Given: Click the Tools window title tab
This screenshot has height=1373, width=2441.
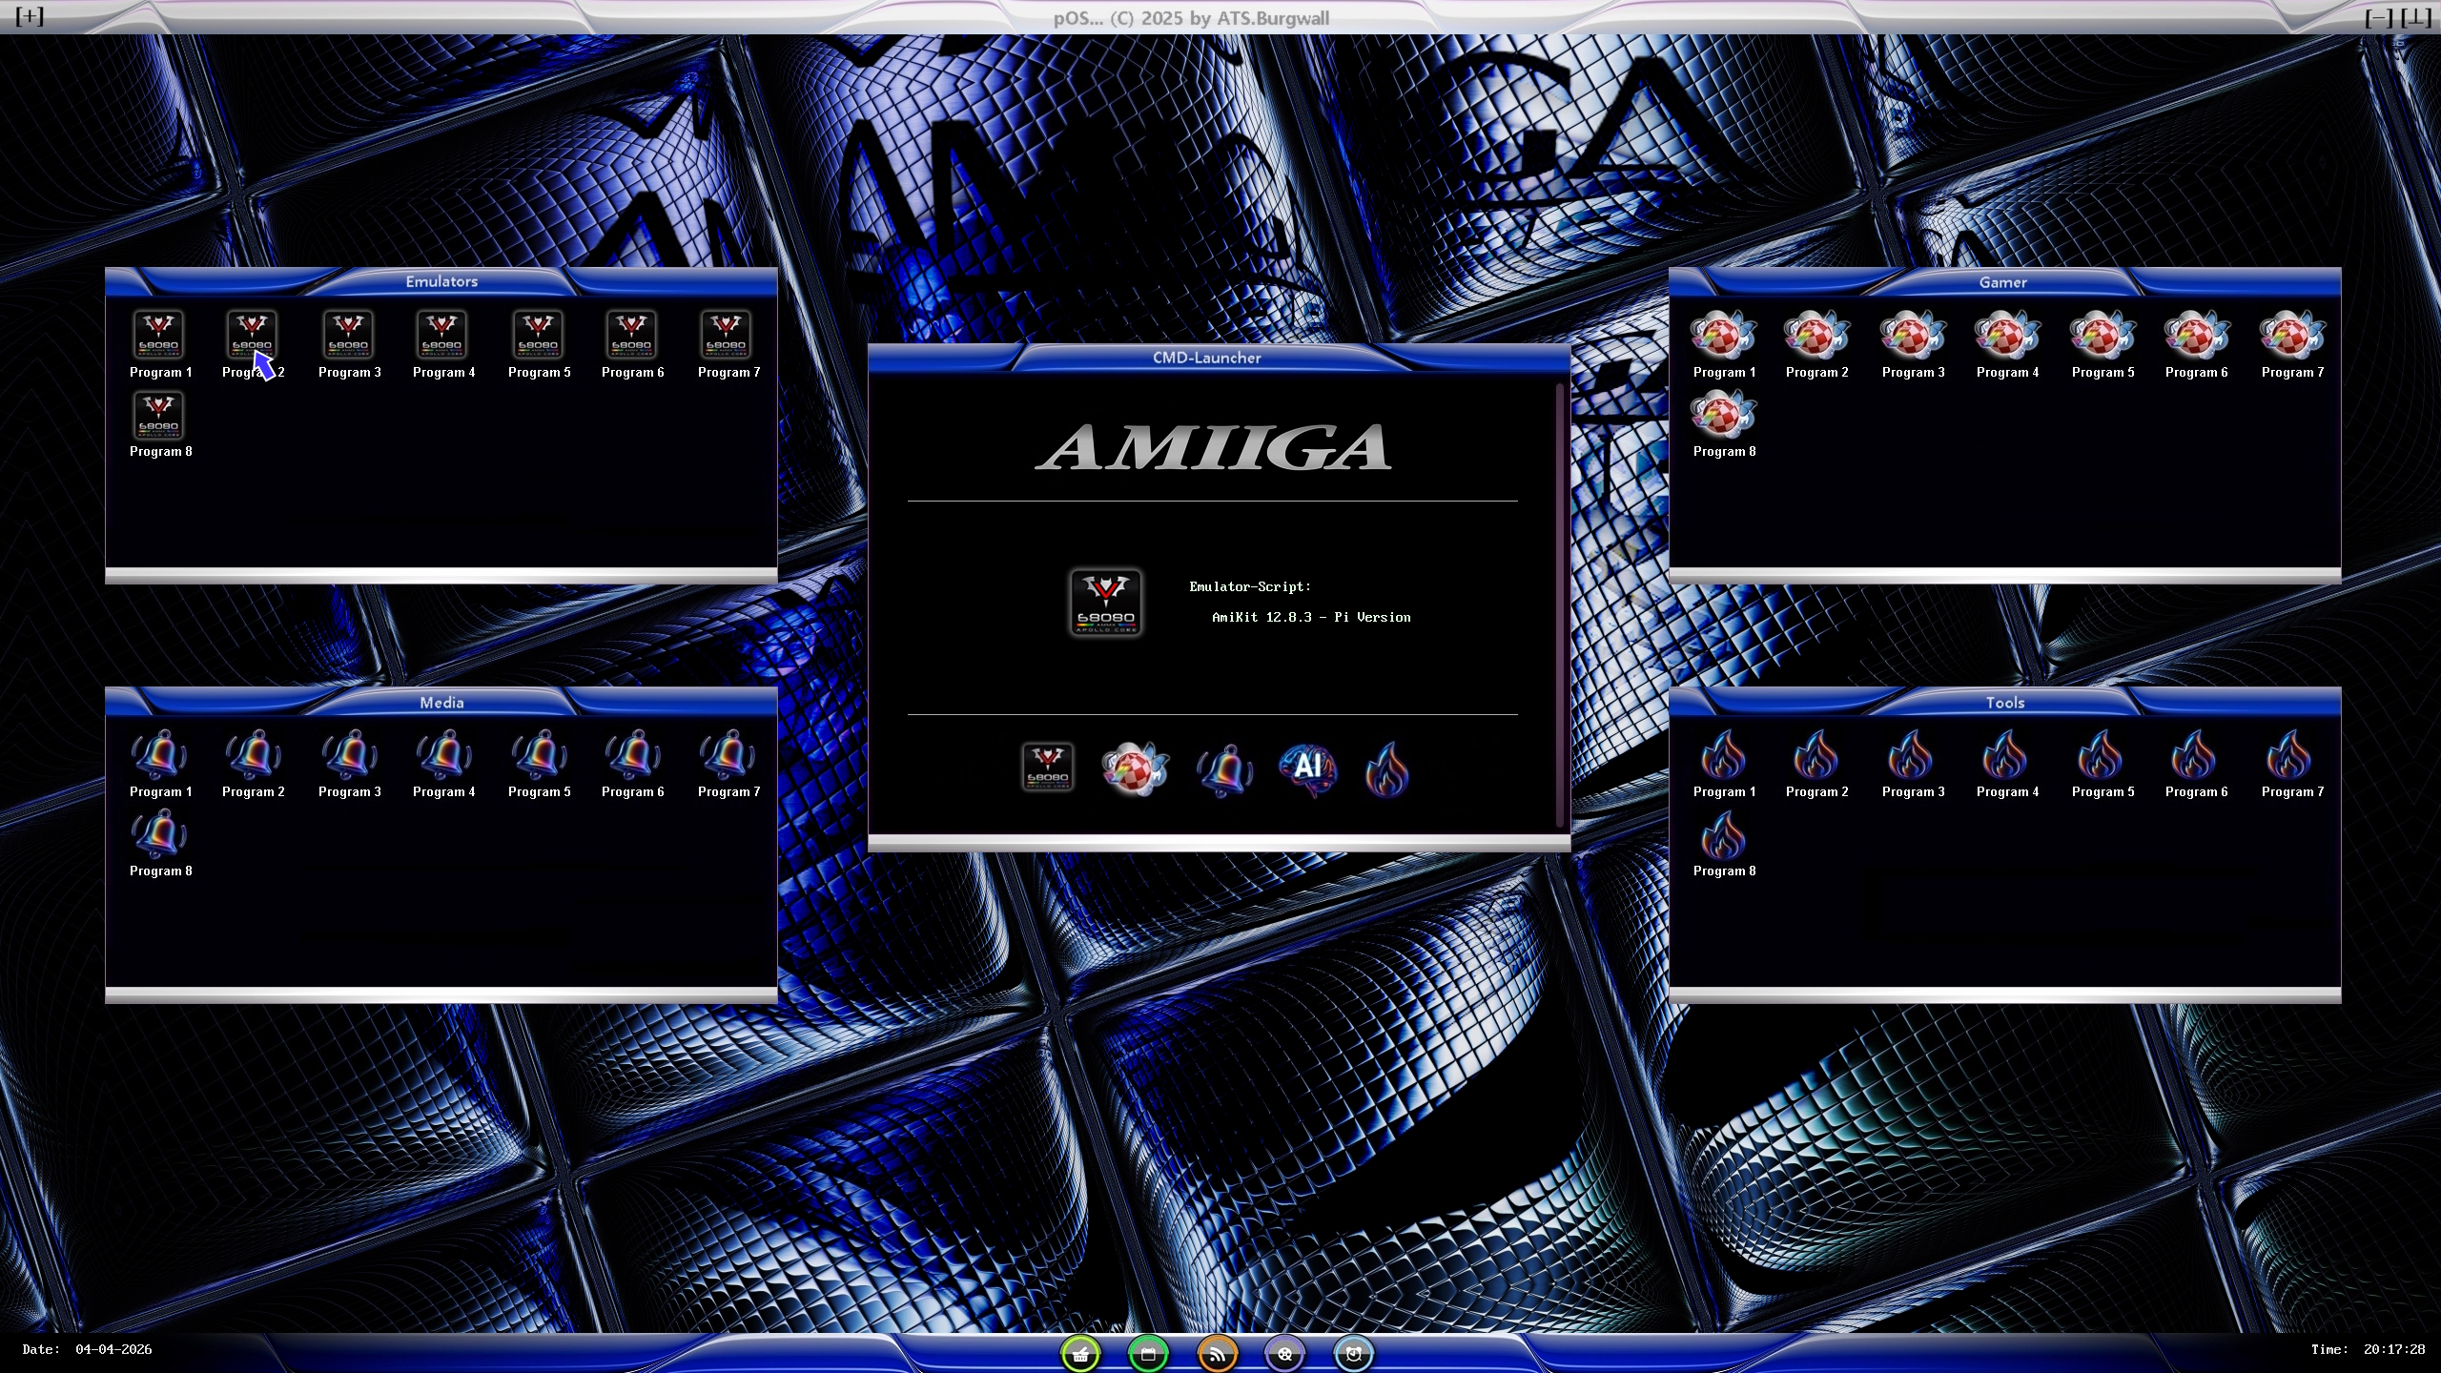Looking at the screenshot, I should click(x=2004, y=703).
